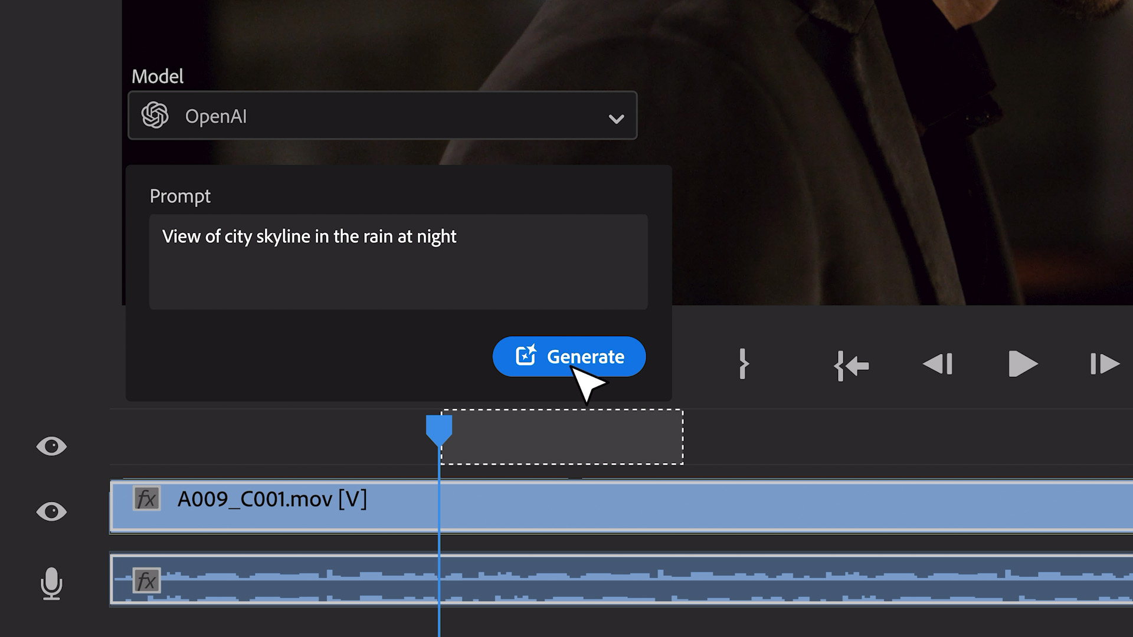Open the OpenAI model dropdown

click(x=382, y=116)
